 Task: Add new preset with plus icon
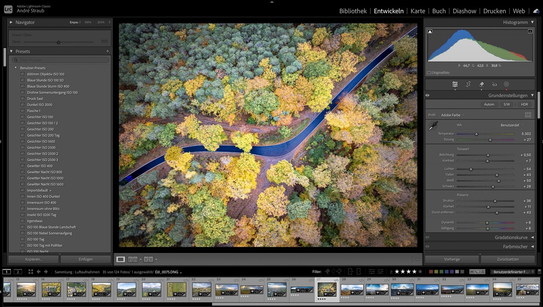click(108, 51)
